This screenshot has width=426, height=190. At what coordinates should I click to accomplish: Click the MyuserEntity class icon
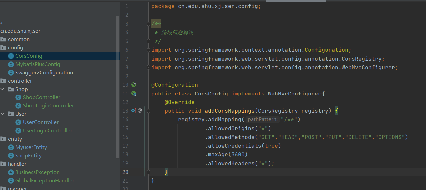pos(11,147)
